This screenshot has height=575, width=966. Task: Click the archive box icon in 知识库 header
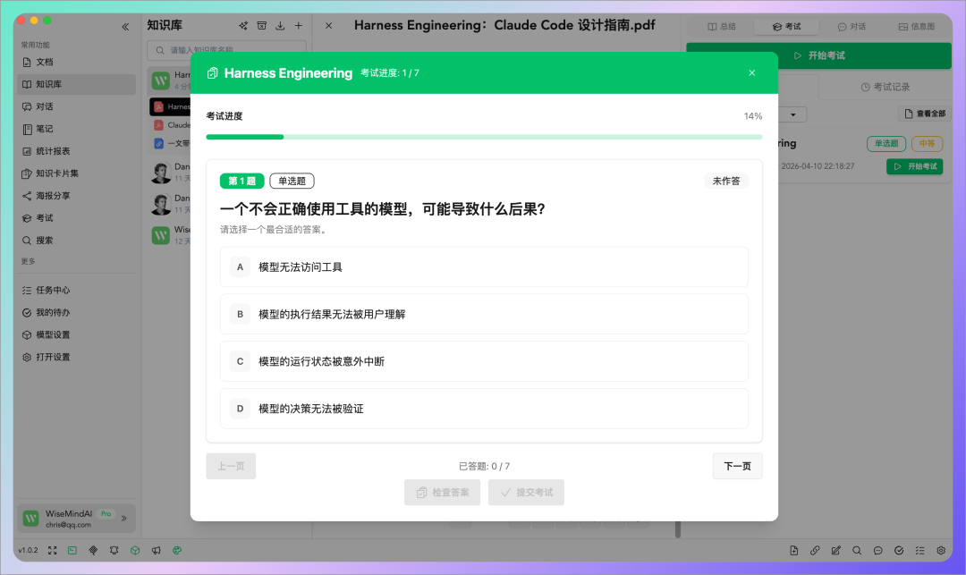click(x=262, y=26)
